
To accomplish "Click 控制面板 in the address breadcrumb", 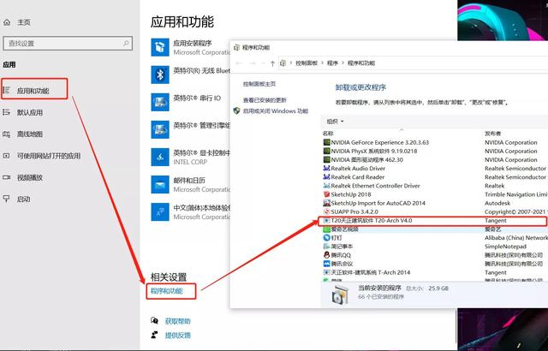I will pyautogui.click(x=307, y=63).
